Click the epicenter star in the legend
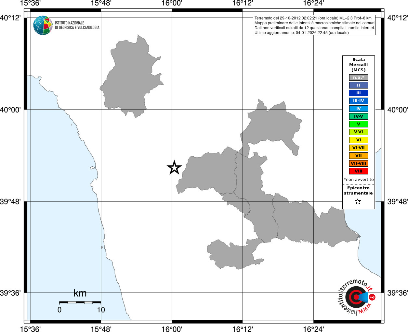 358,202
